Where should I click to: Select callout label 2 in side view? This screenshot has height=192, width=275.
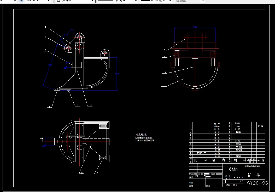click(x=46, y=37)
